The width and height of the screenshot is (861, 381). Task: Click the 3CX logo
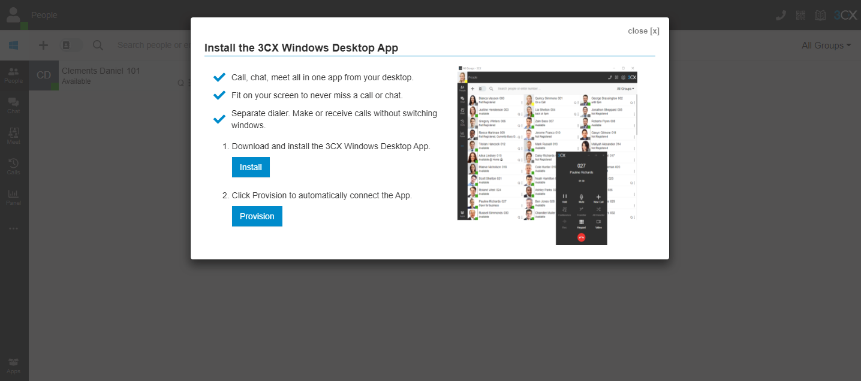845,16
